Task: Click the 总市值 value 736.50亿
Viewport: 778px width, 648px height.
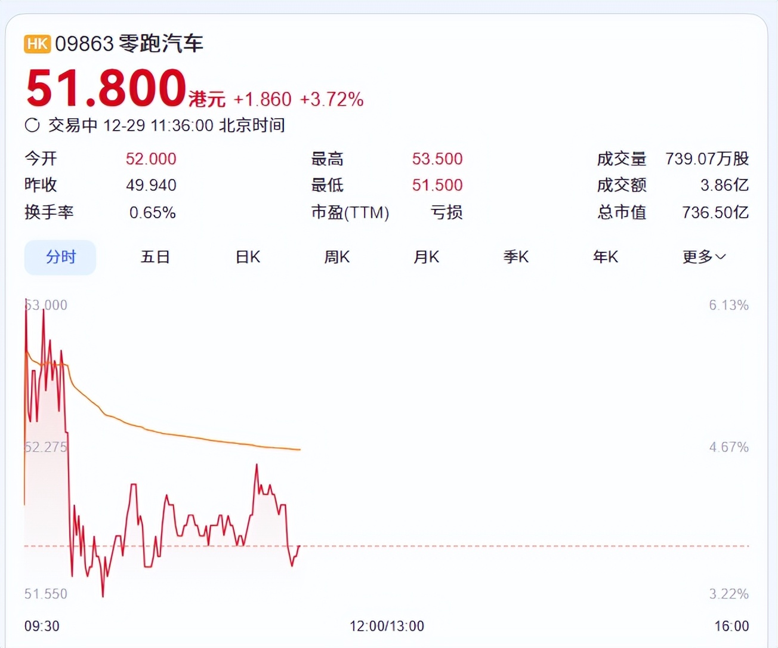Action: click(x=715, y=212)
